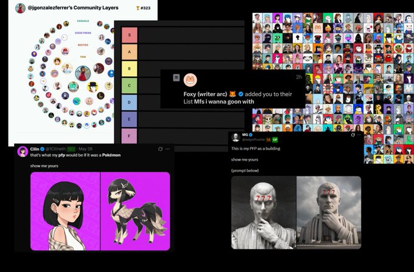Click the 2h timestamp on the notification
The height and width of the screenshot is (272, 414).
(298, 77)
